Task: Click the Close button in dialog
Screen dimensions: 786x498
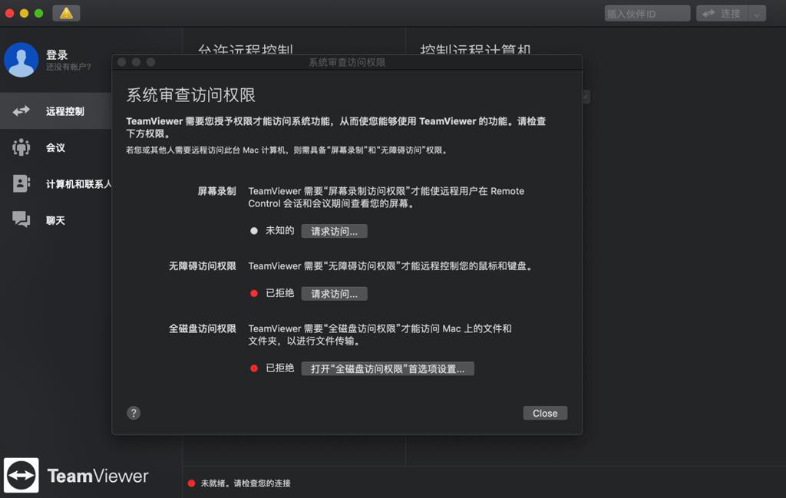Action: pyautogui.click(x=545, y=414)
